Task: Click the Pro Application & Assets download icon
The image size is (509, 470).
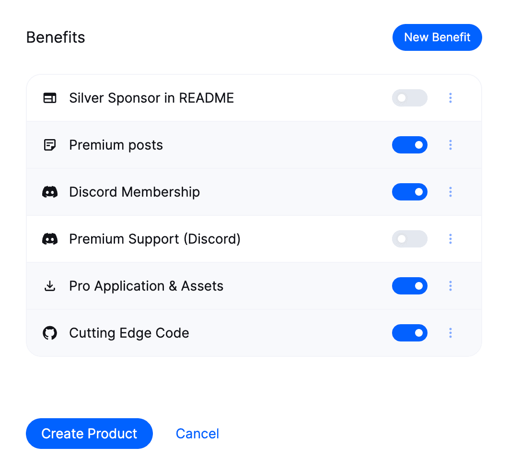Action: 50,286
